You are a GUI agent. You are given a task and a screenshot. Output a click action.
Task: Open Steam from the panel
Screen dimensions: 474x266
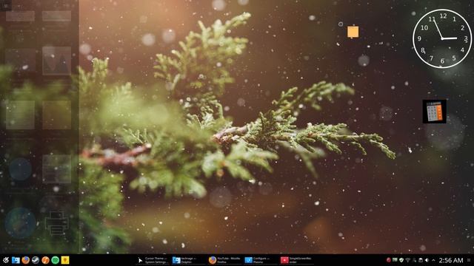36,260
